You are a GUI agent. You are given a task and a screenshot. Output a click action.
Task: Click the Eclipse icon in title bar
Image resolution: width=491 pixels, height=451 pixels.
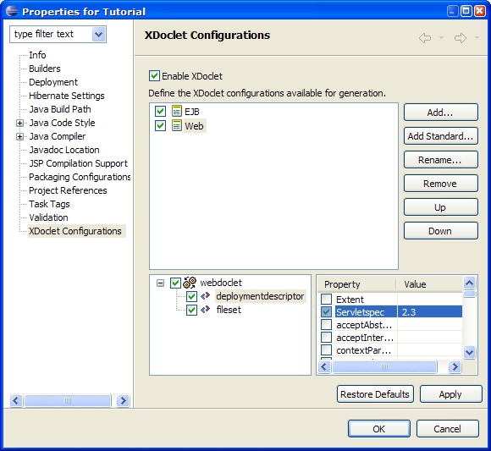[x=12, y=11]
